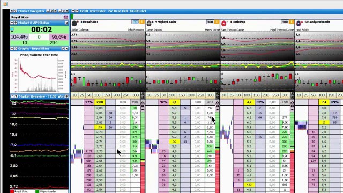
Task: Click Little Pop double-up arrow icon
Action: [292, 106]
